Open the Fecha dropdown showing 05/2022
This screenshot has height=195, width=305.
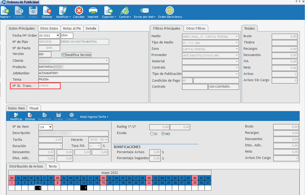pyautogui.click(x=58, y=35)
